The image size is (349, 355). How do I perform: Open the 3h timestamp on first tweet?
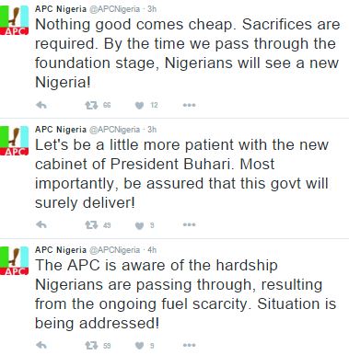[152, 9]
